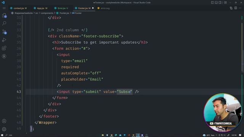Open the error.svg tab
244x137 pixels.
(x=103, y=8)
